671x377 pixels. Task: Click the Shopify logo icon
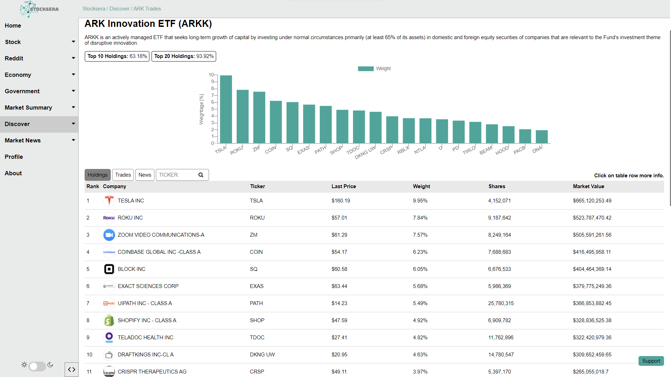click(x=109, y=320)
